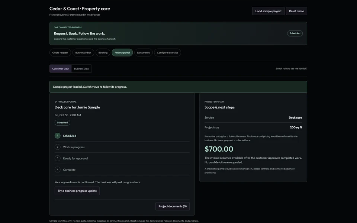Click the Scheduled badge under the appointment date
Image resolution: width=357 pixels, height=223 pixels.
click(x=62, y=123)
